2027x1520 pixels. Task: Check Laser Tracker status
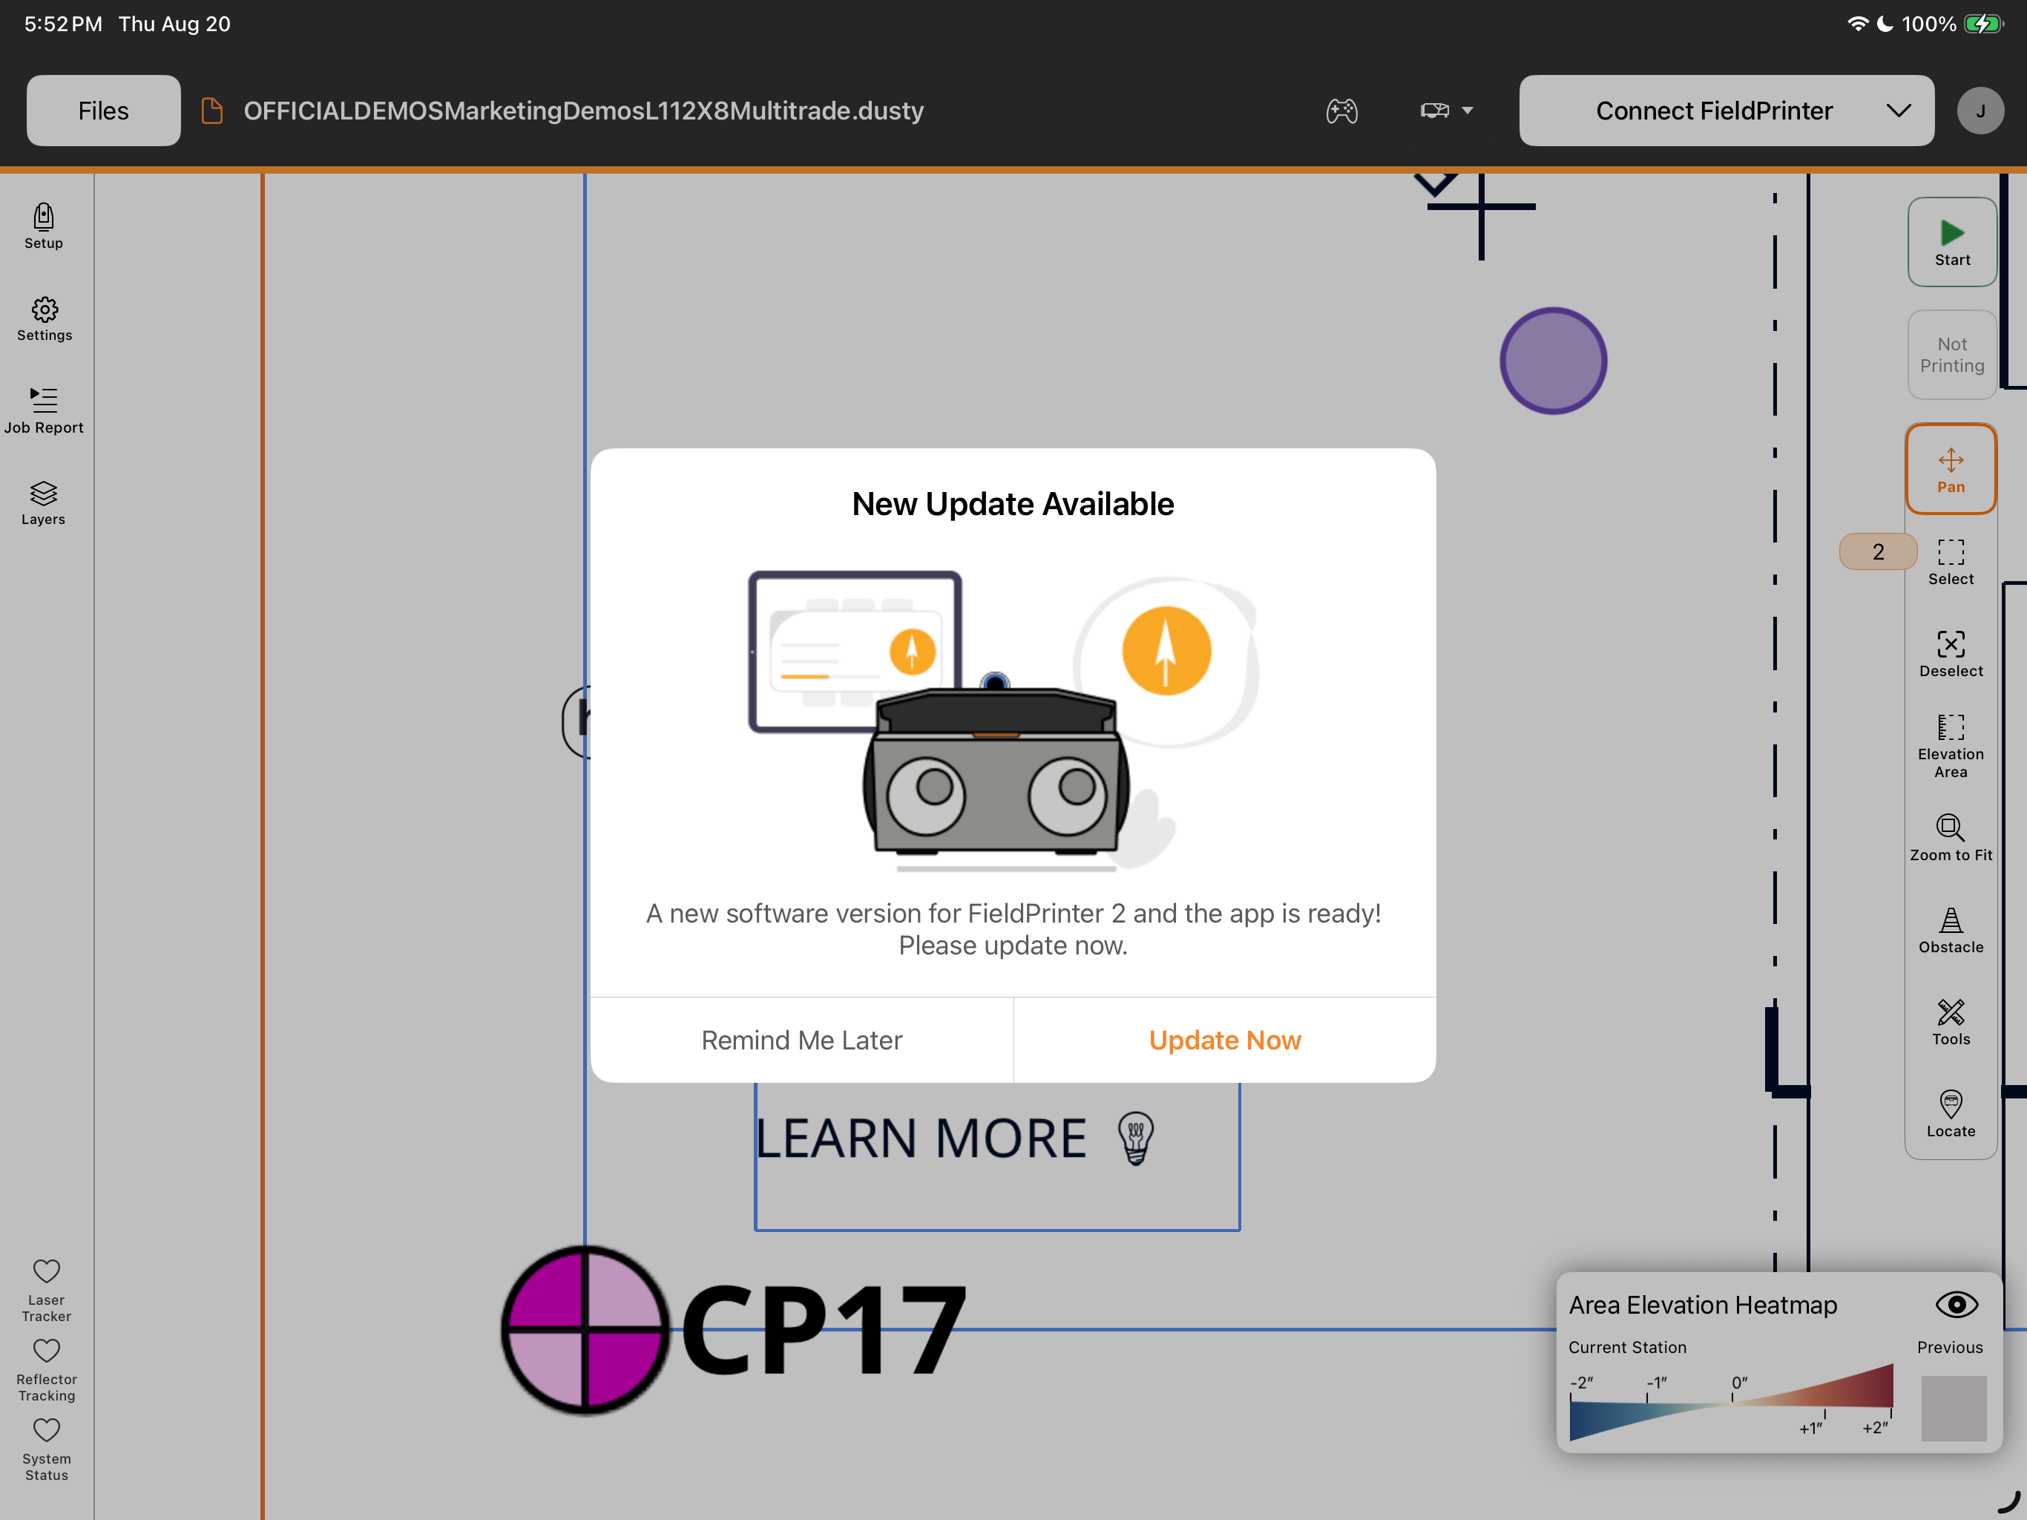[46, 1290]
